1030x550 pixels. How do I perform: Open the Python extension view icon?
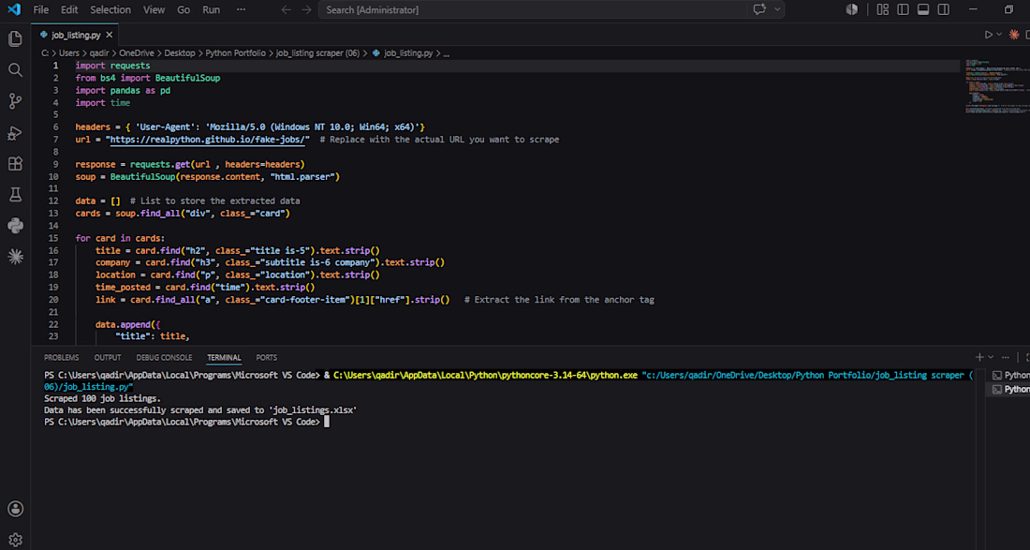pos(14,226)
